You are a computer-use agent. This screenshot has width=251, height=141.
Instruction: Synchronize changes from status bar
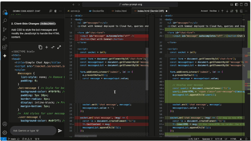pyautogui.click(x=18, y=139)
